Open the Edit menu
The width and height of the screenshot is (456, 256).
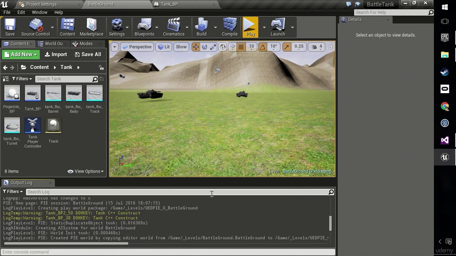point(21,12)
